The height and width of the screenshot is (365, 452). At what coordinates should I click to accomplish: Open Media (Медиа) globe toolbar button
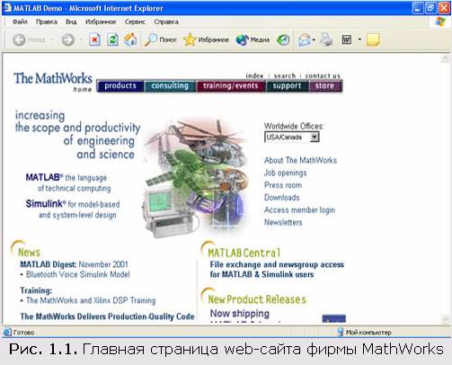click(253, 40)
